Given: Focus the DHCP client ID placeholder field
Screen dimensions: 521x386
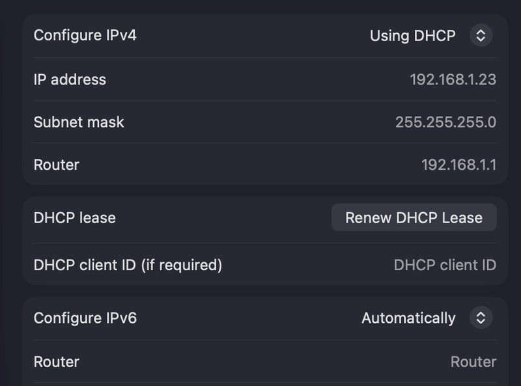Looking at the screenshot, I should [445, 265].
